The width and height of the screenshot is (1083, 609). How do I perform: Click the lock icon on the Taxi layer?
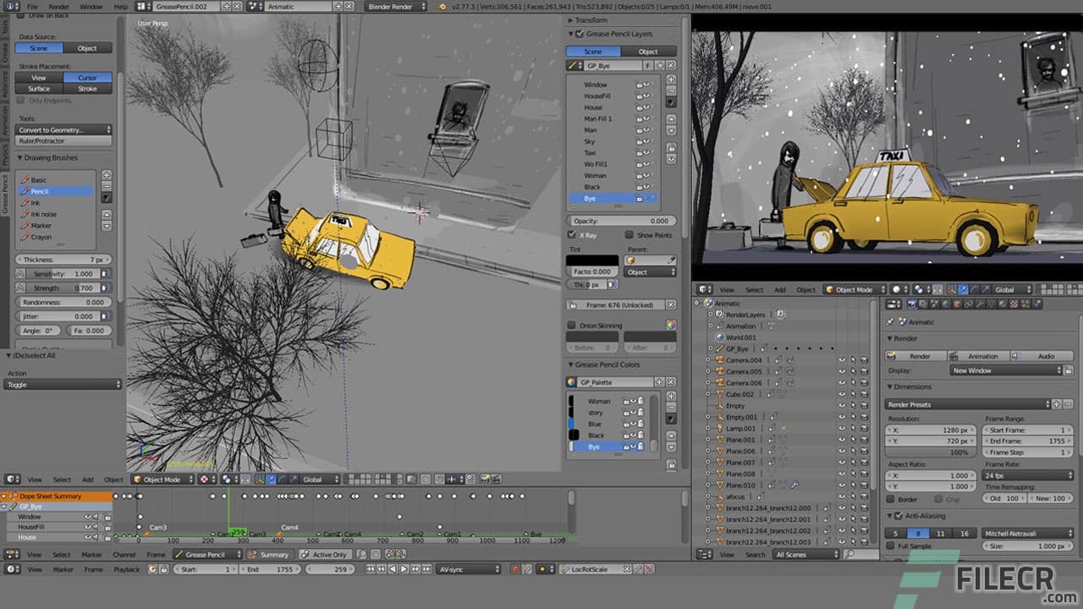[639, 153]
